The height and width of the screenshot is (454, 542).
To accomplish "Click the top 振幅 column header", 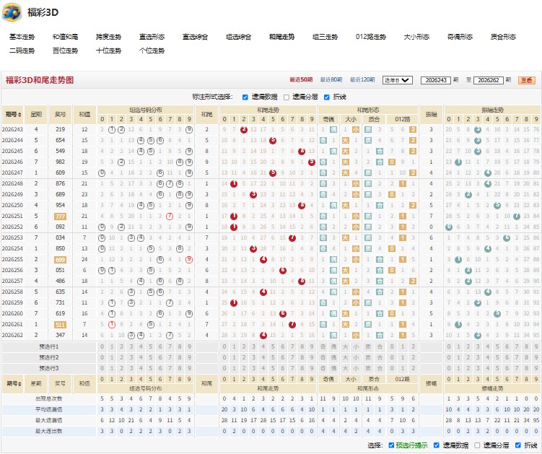I will (431, 114).
